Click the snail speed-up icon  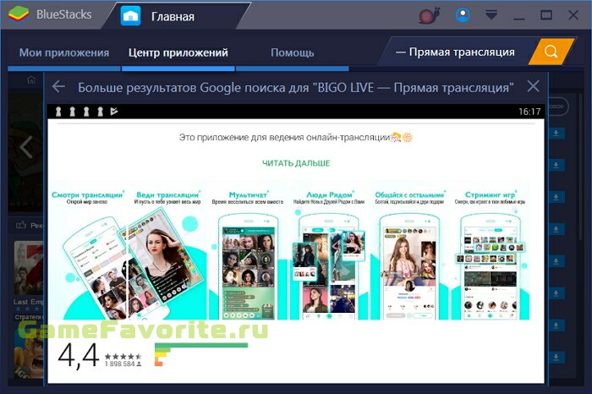point(430,16)
